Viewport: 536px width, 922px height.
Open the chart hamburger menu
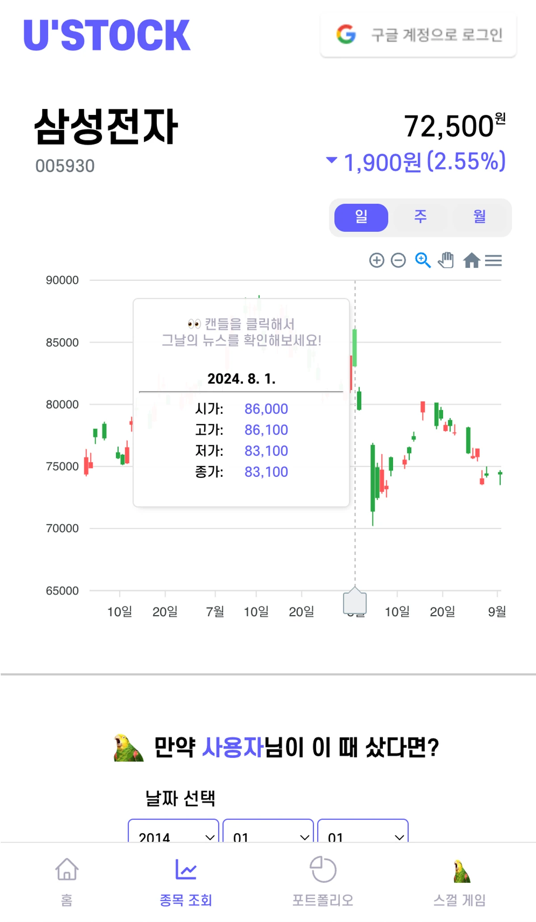pyautogui.click(x=493, y=260)
